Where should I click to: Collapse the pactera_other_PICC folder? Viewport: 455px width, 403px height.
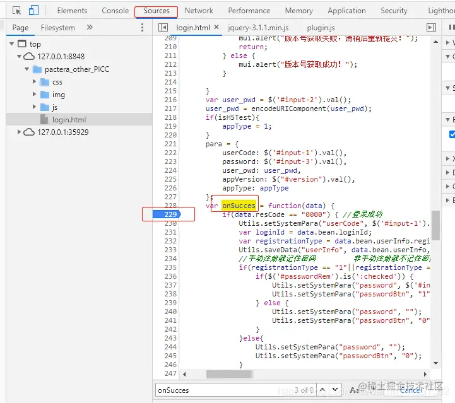(x=27, y=69)
